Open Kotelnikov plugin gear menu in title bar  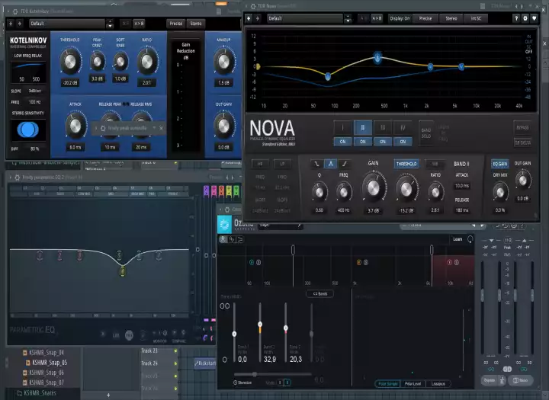15,11
